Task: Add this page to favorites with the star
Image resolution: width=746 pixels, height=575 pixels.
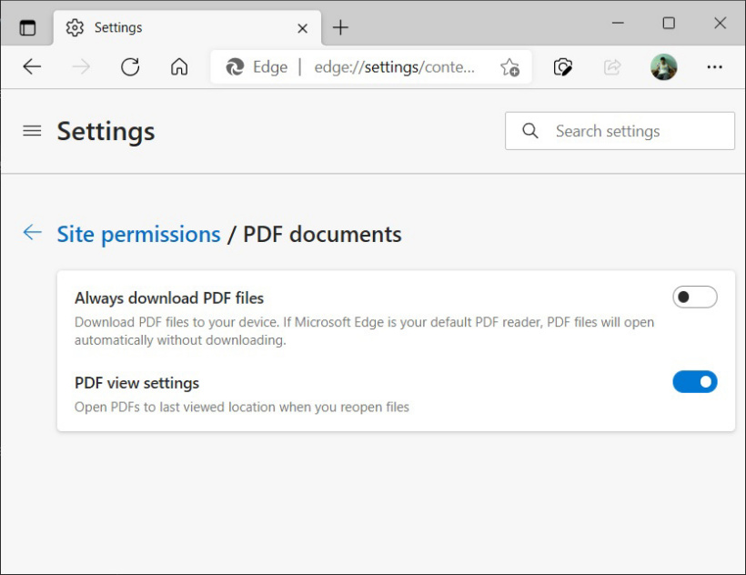Action: tap(510, 66)
